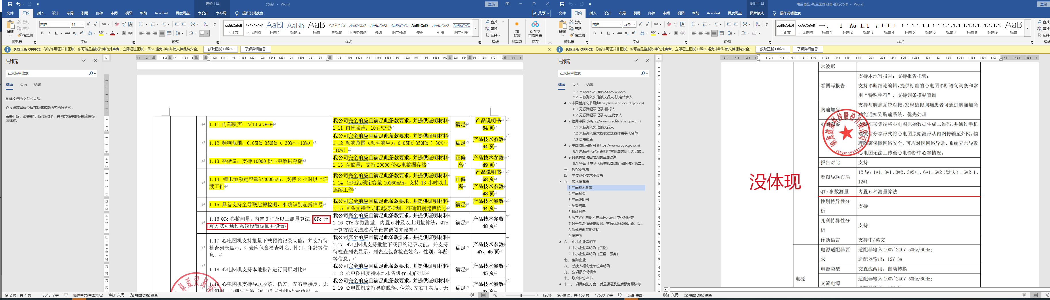The height and width of the screenshot is (300, 1050).
Task: Increase indent in right window paragraph group
Action: tap(736, 24)
